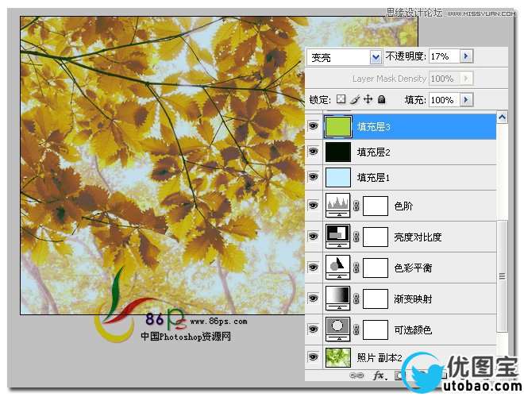
Task: Select the 可选颜色 layer mask thumbnail
Action: coord(376,330)
